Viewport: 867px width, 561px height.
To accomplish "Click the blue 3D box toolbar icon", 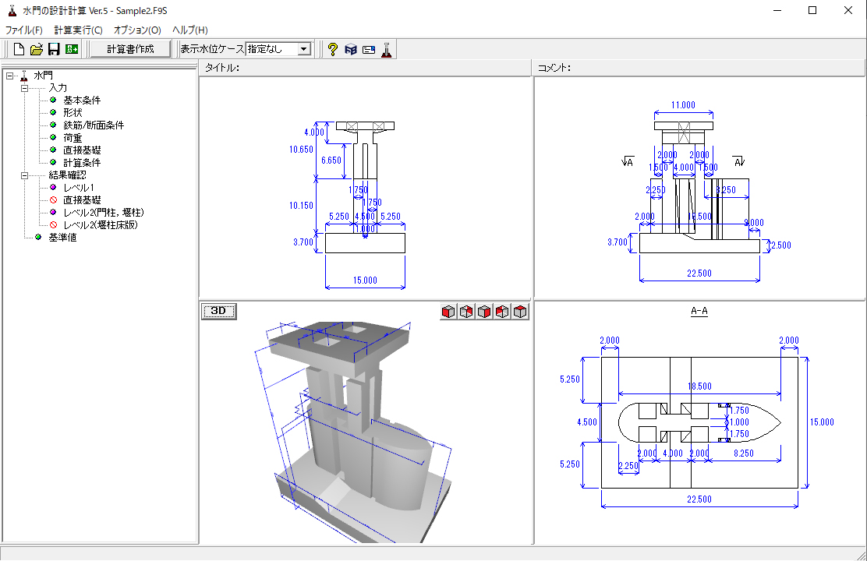I will pyautogui.click(x=351, y=49).
